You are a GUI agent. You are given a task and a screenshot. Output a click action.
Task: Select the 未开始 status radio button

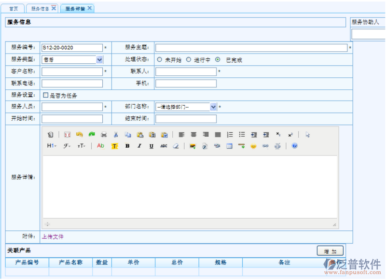click(159, 60)
